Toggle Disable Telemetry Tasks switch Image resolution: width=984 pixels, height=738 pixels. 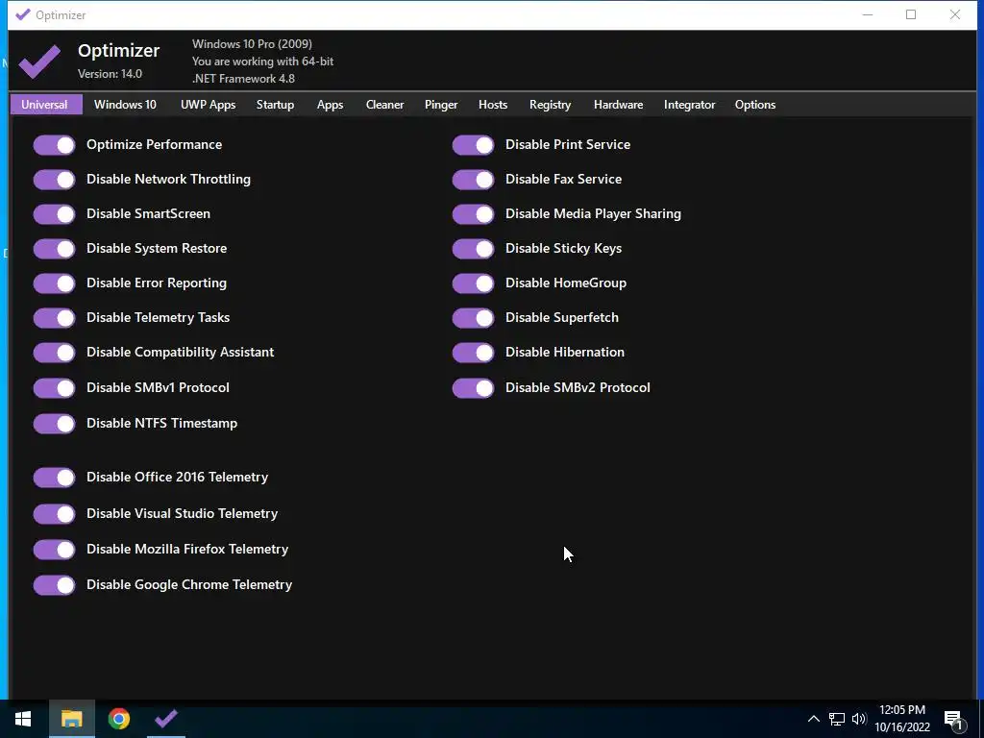(x=54, y=317)
